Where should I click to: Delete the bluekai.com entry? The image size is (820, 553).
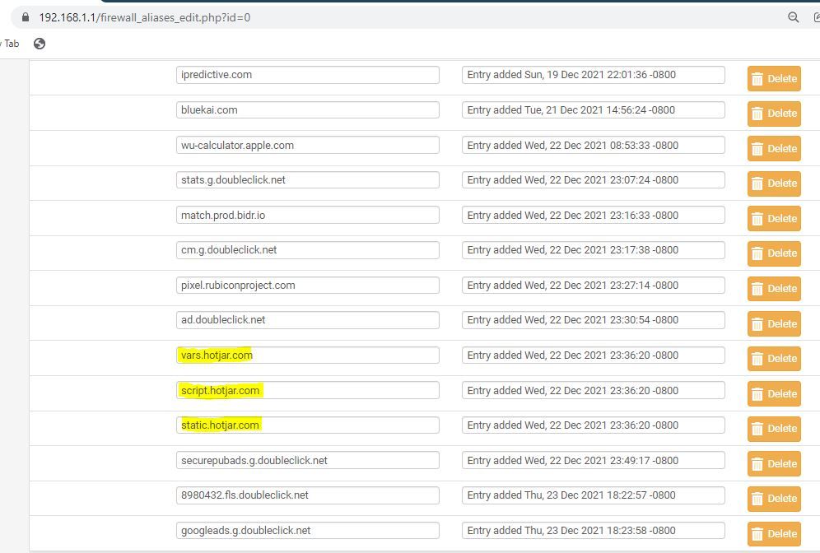click(x=774, y=114)
